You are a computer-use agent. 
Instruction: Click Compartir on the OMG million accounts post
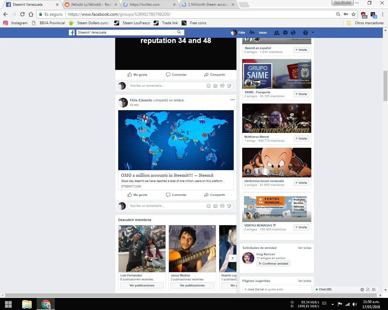215,195
